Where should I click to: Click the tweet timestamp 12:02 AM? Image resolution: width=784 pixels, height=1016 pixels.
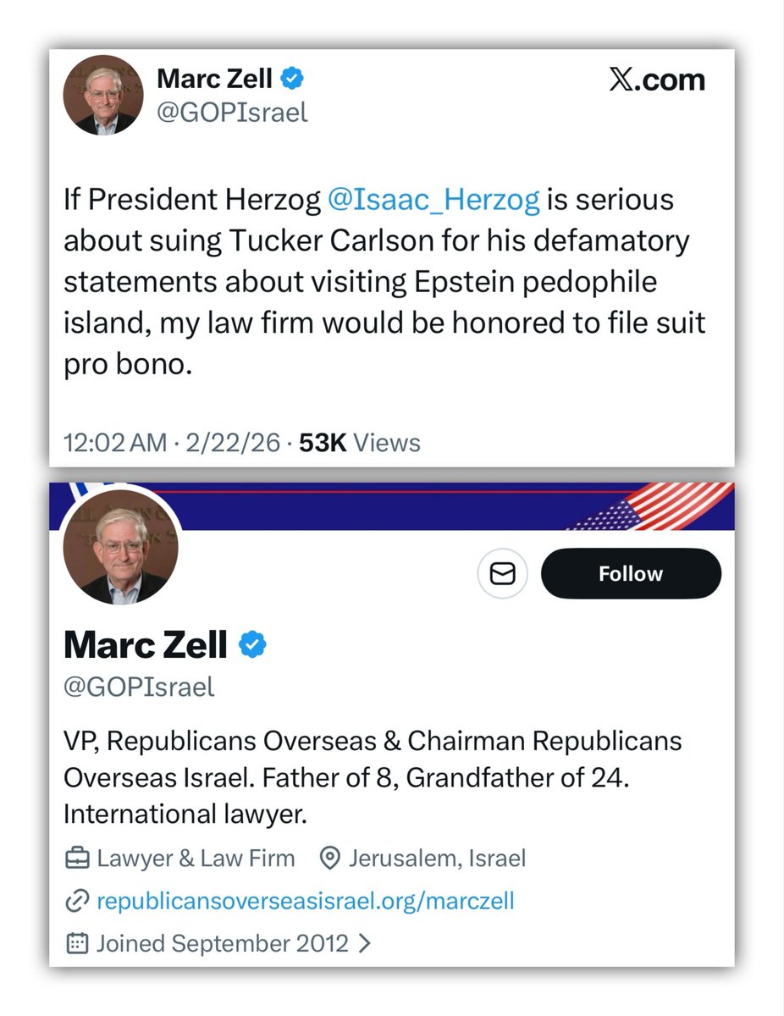coord(115,442)
